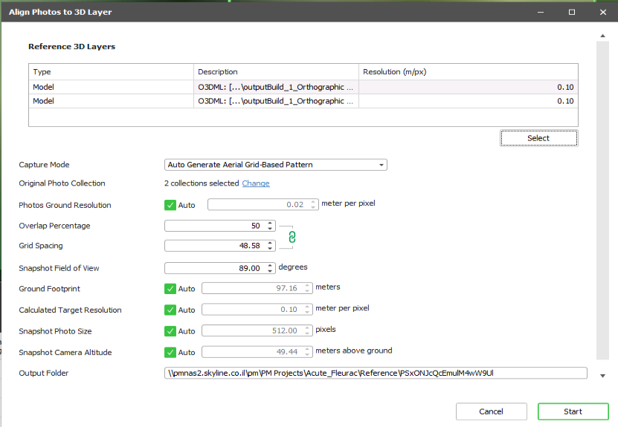Uncheck Auto for Photos Ground Resolution
This screenshot has width=618, height=427.
point(170,205)
